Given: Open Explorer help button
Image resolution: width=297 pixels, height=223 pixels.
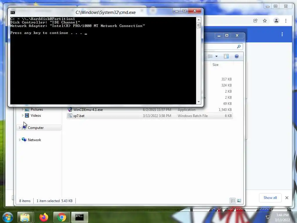Looking at the screenshot, I should [237, 56].
